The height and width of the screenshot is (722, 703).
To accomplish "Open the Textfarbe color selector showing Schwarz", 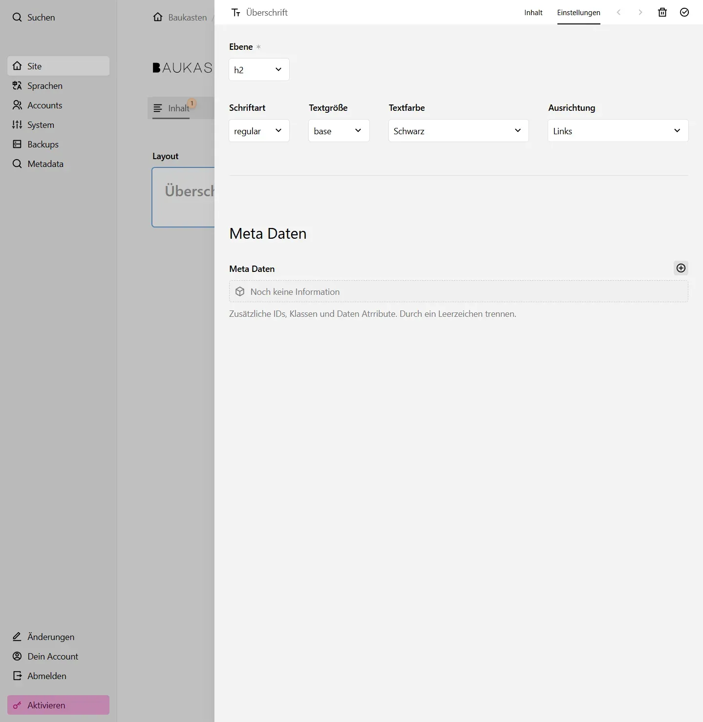I will point(458,130).
